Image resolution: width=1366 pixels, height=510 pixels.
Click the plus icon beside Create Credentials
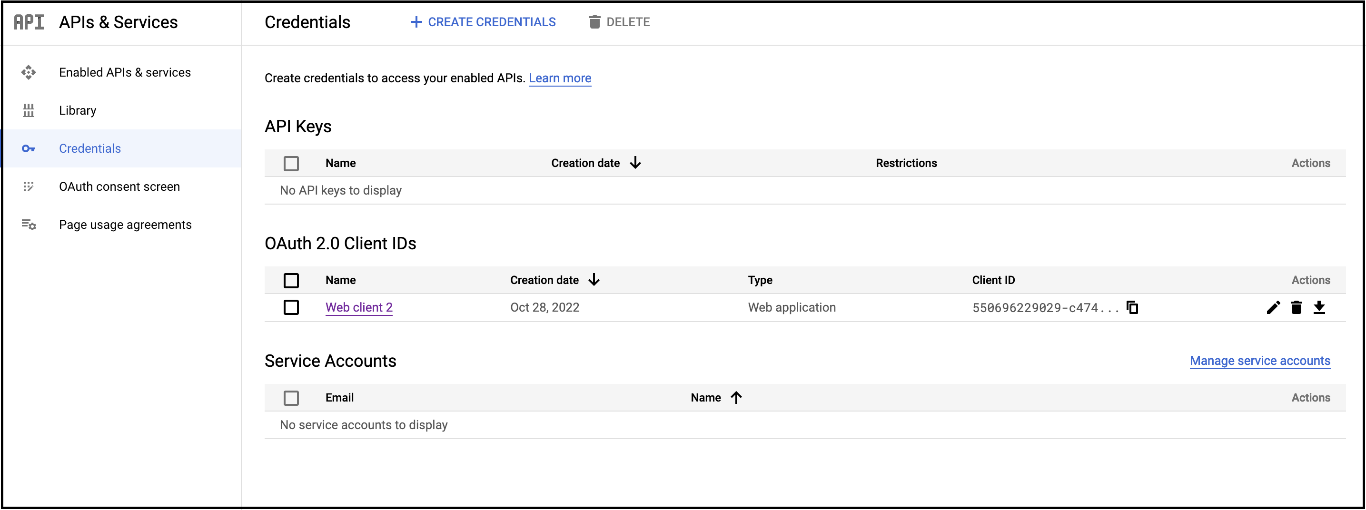(x=416, y=22)
